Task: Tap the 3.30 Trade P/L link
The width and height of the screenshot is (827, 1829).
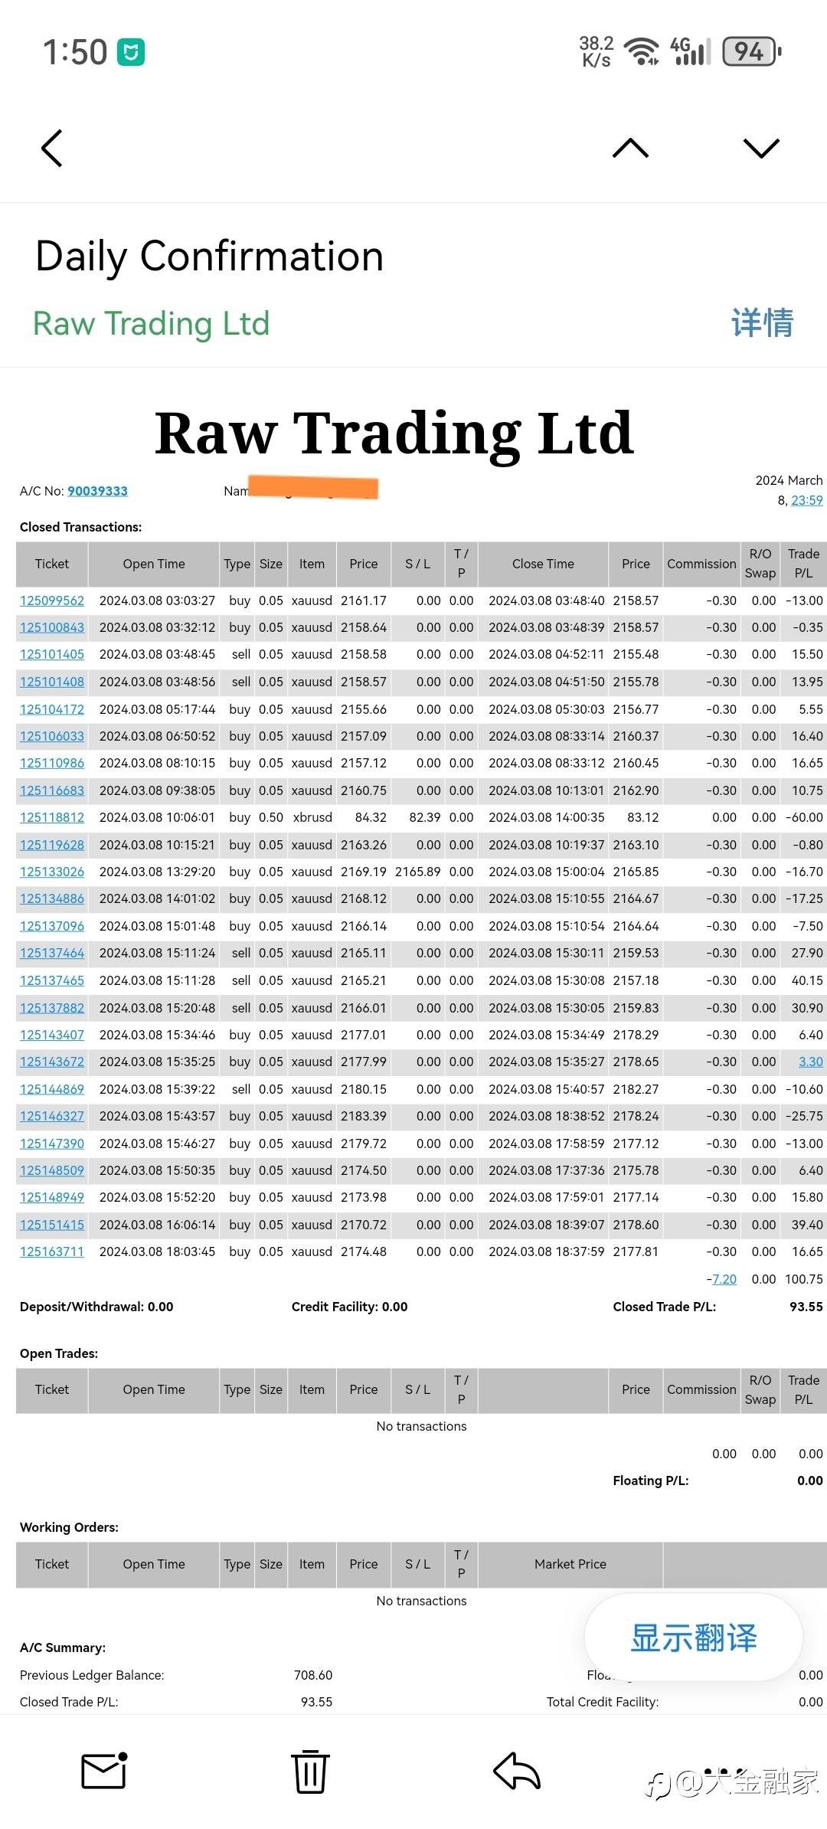Action: [x=810, y=1062]
